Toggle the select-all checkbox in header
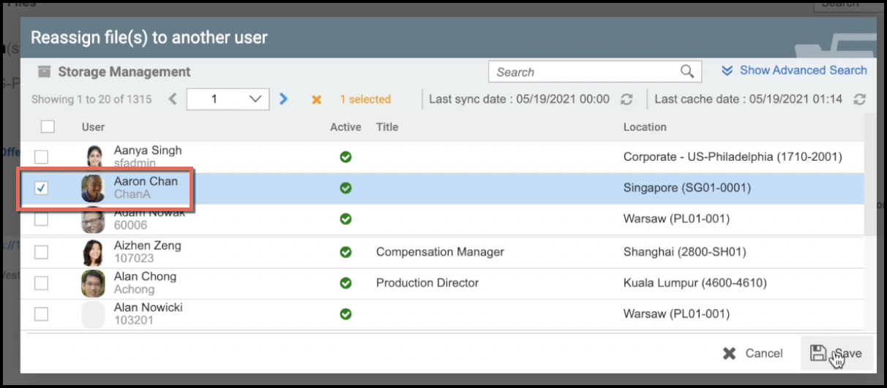Screen dimensions: 887x388 (x=48, y=127)
